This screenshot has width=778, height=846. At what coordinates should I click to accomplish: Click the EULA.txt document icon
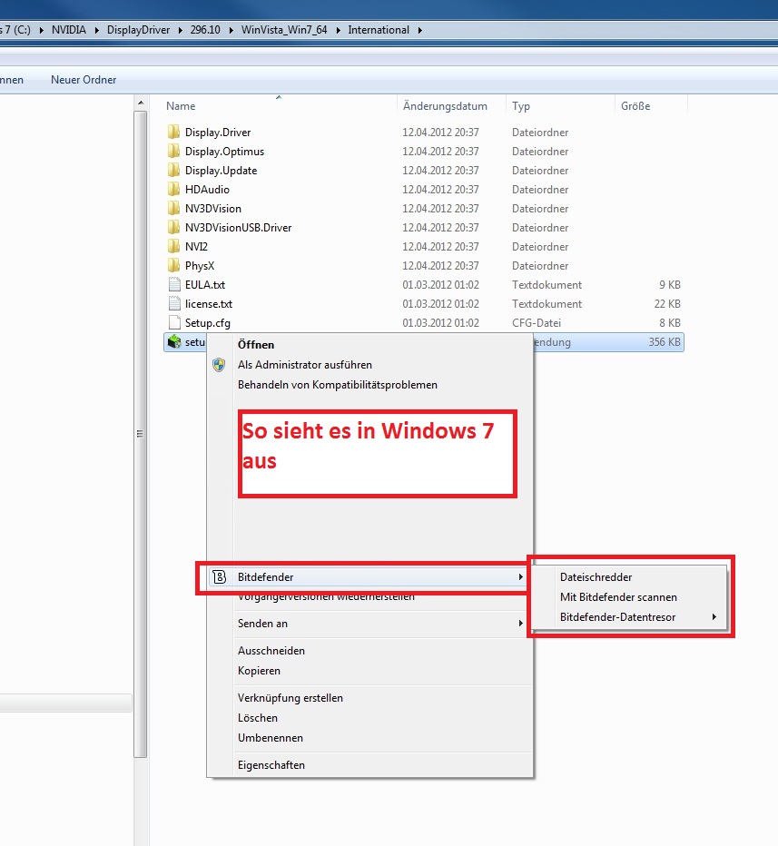[x=174, y=284]
